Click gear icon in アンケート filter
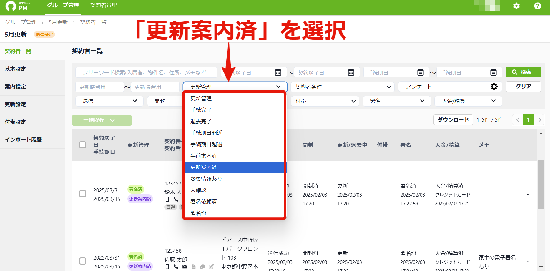 click(494, 87)
